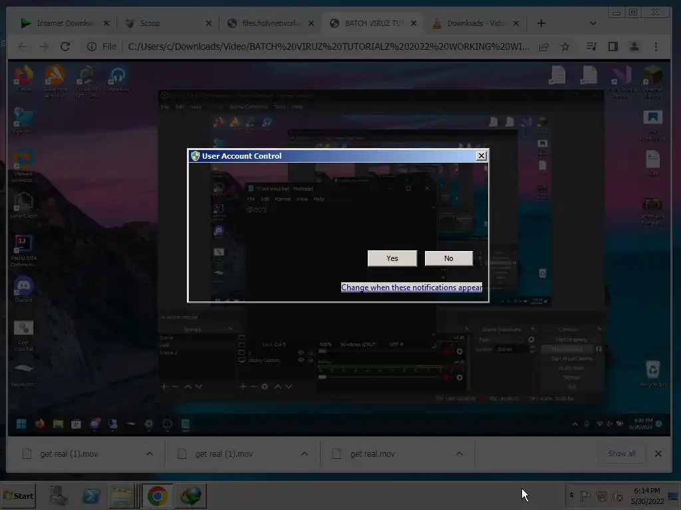Open the Chrome three-dot menu
The width and height of the screenshot is (681, 510).
(656, 46)
